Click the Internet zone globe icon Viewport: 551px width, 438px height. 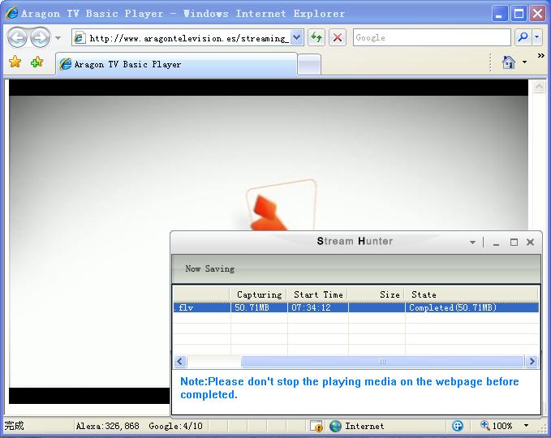(x=336, y=426)
